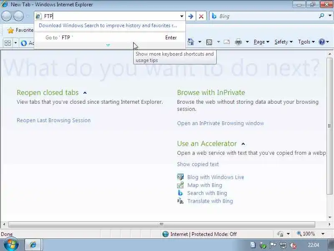Click Blog with Windows Live accelerator
Image resolution: width=334 pixels, height=251 pixels.
[216, 177]
